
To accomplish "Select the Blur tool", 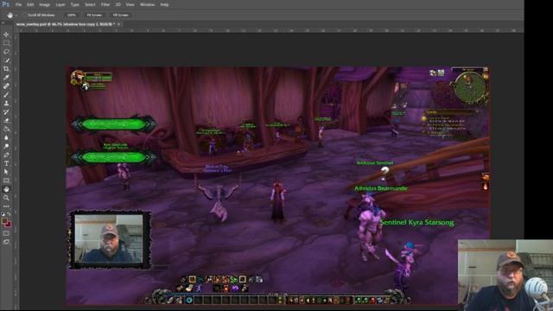I will pos(6,137).
